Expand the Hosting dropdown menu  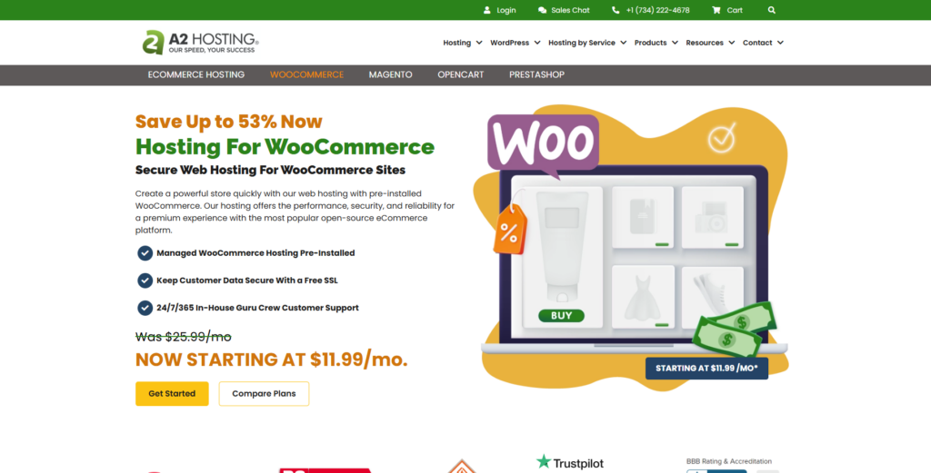pos(463,43)
